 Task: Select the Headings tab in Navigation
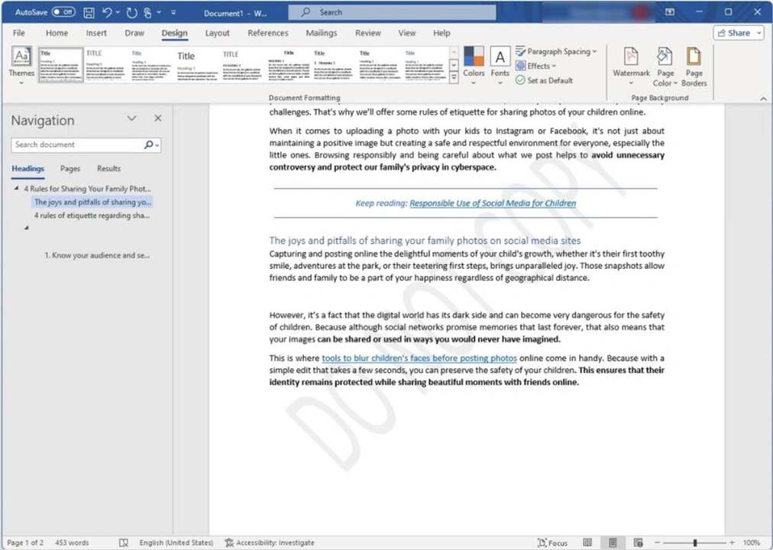(x=27, y=169)
